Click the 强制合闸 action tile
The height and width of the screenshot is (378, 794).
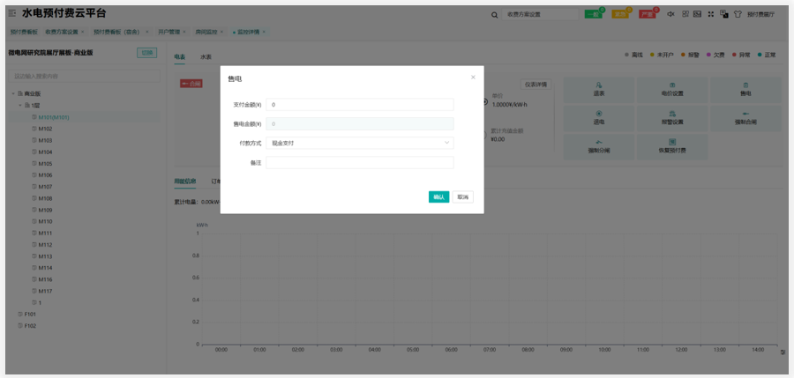pyautogui.click(x=745, y=118)
